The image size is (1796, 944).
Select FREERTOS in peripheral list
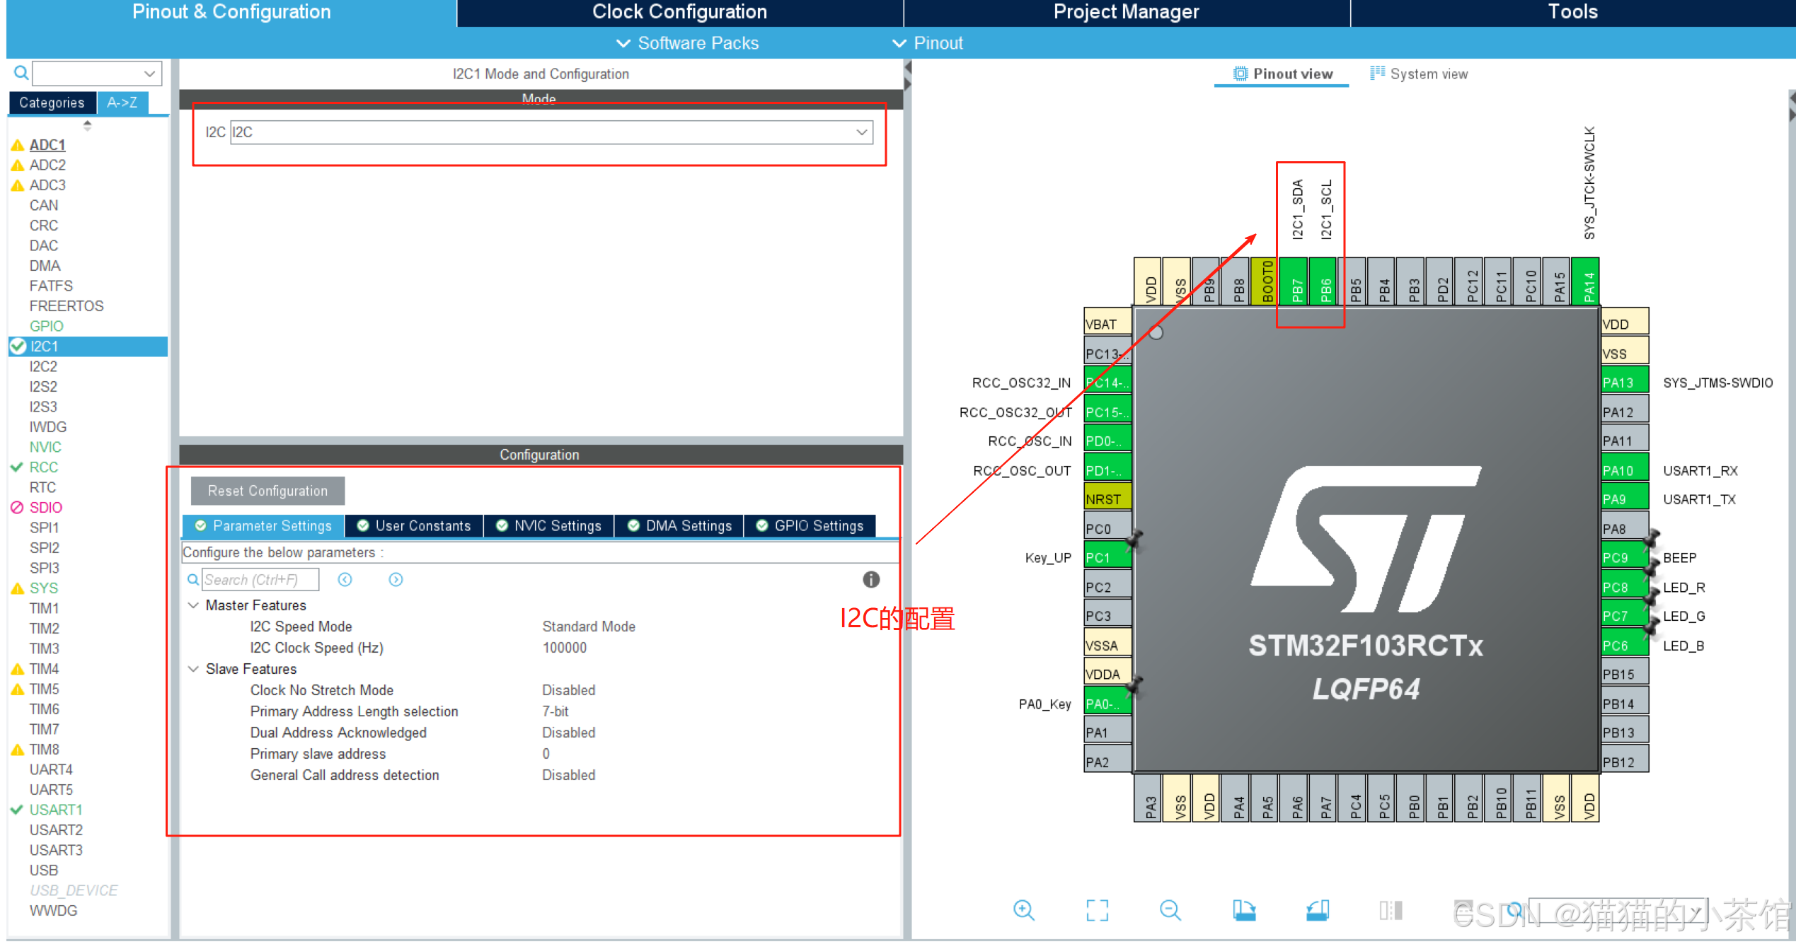point(66,306)
